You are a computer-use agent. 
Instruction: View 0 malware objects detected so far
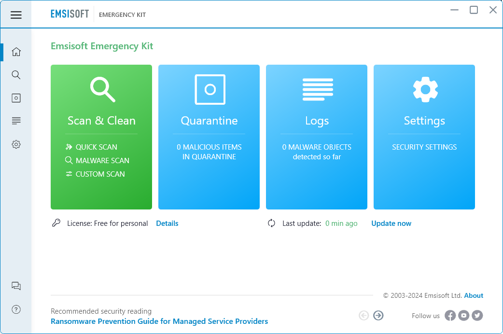(x=317, y=152)
